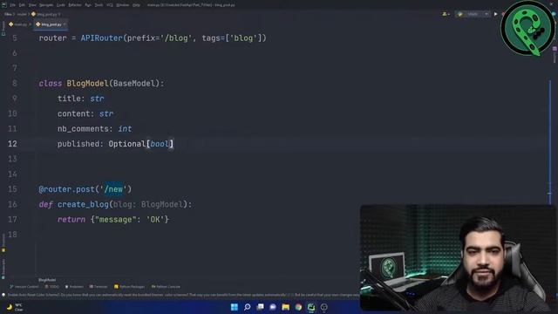Open the Chat app on the taskbar
Image resolution: width=558 pixels, height=314 pixels.
pyautogui.click(x=273, y=307)
